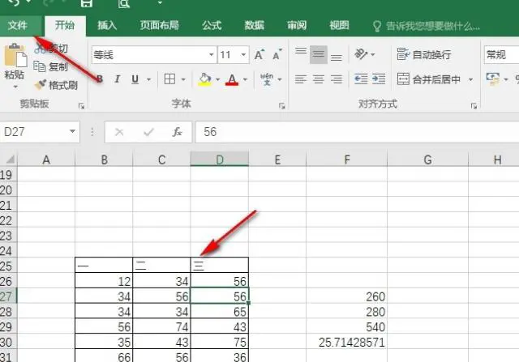This screenshot has width=519, height=362.
Task: Open the Font (字体) dialog launcher
Action: [281, 106]
